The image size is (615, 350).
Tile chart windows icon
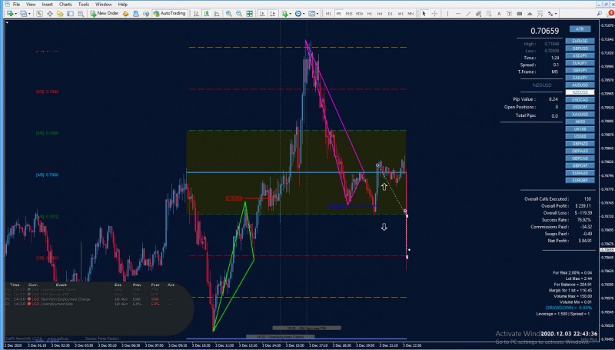249,14
